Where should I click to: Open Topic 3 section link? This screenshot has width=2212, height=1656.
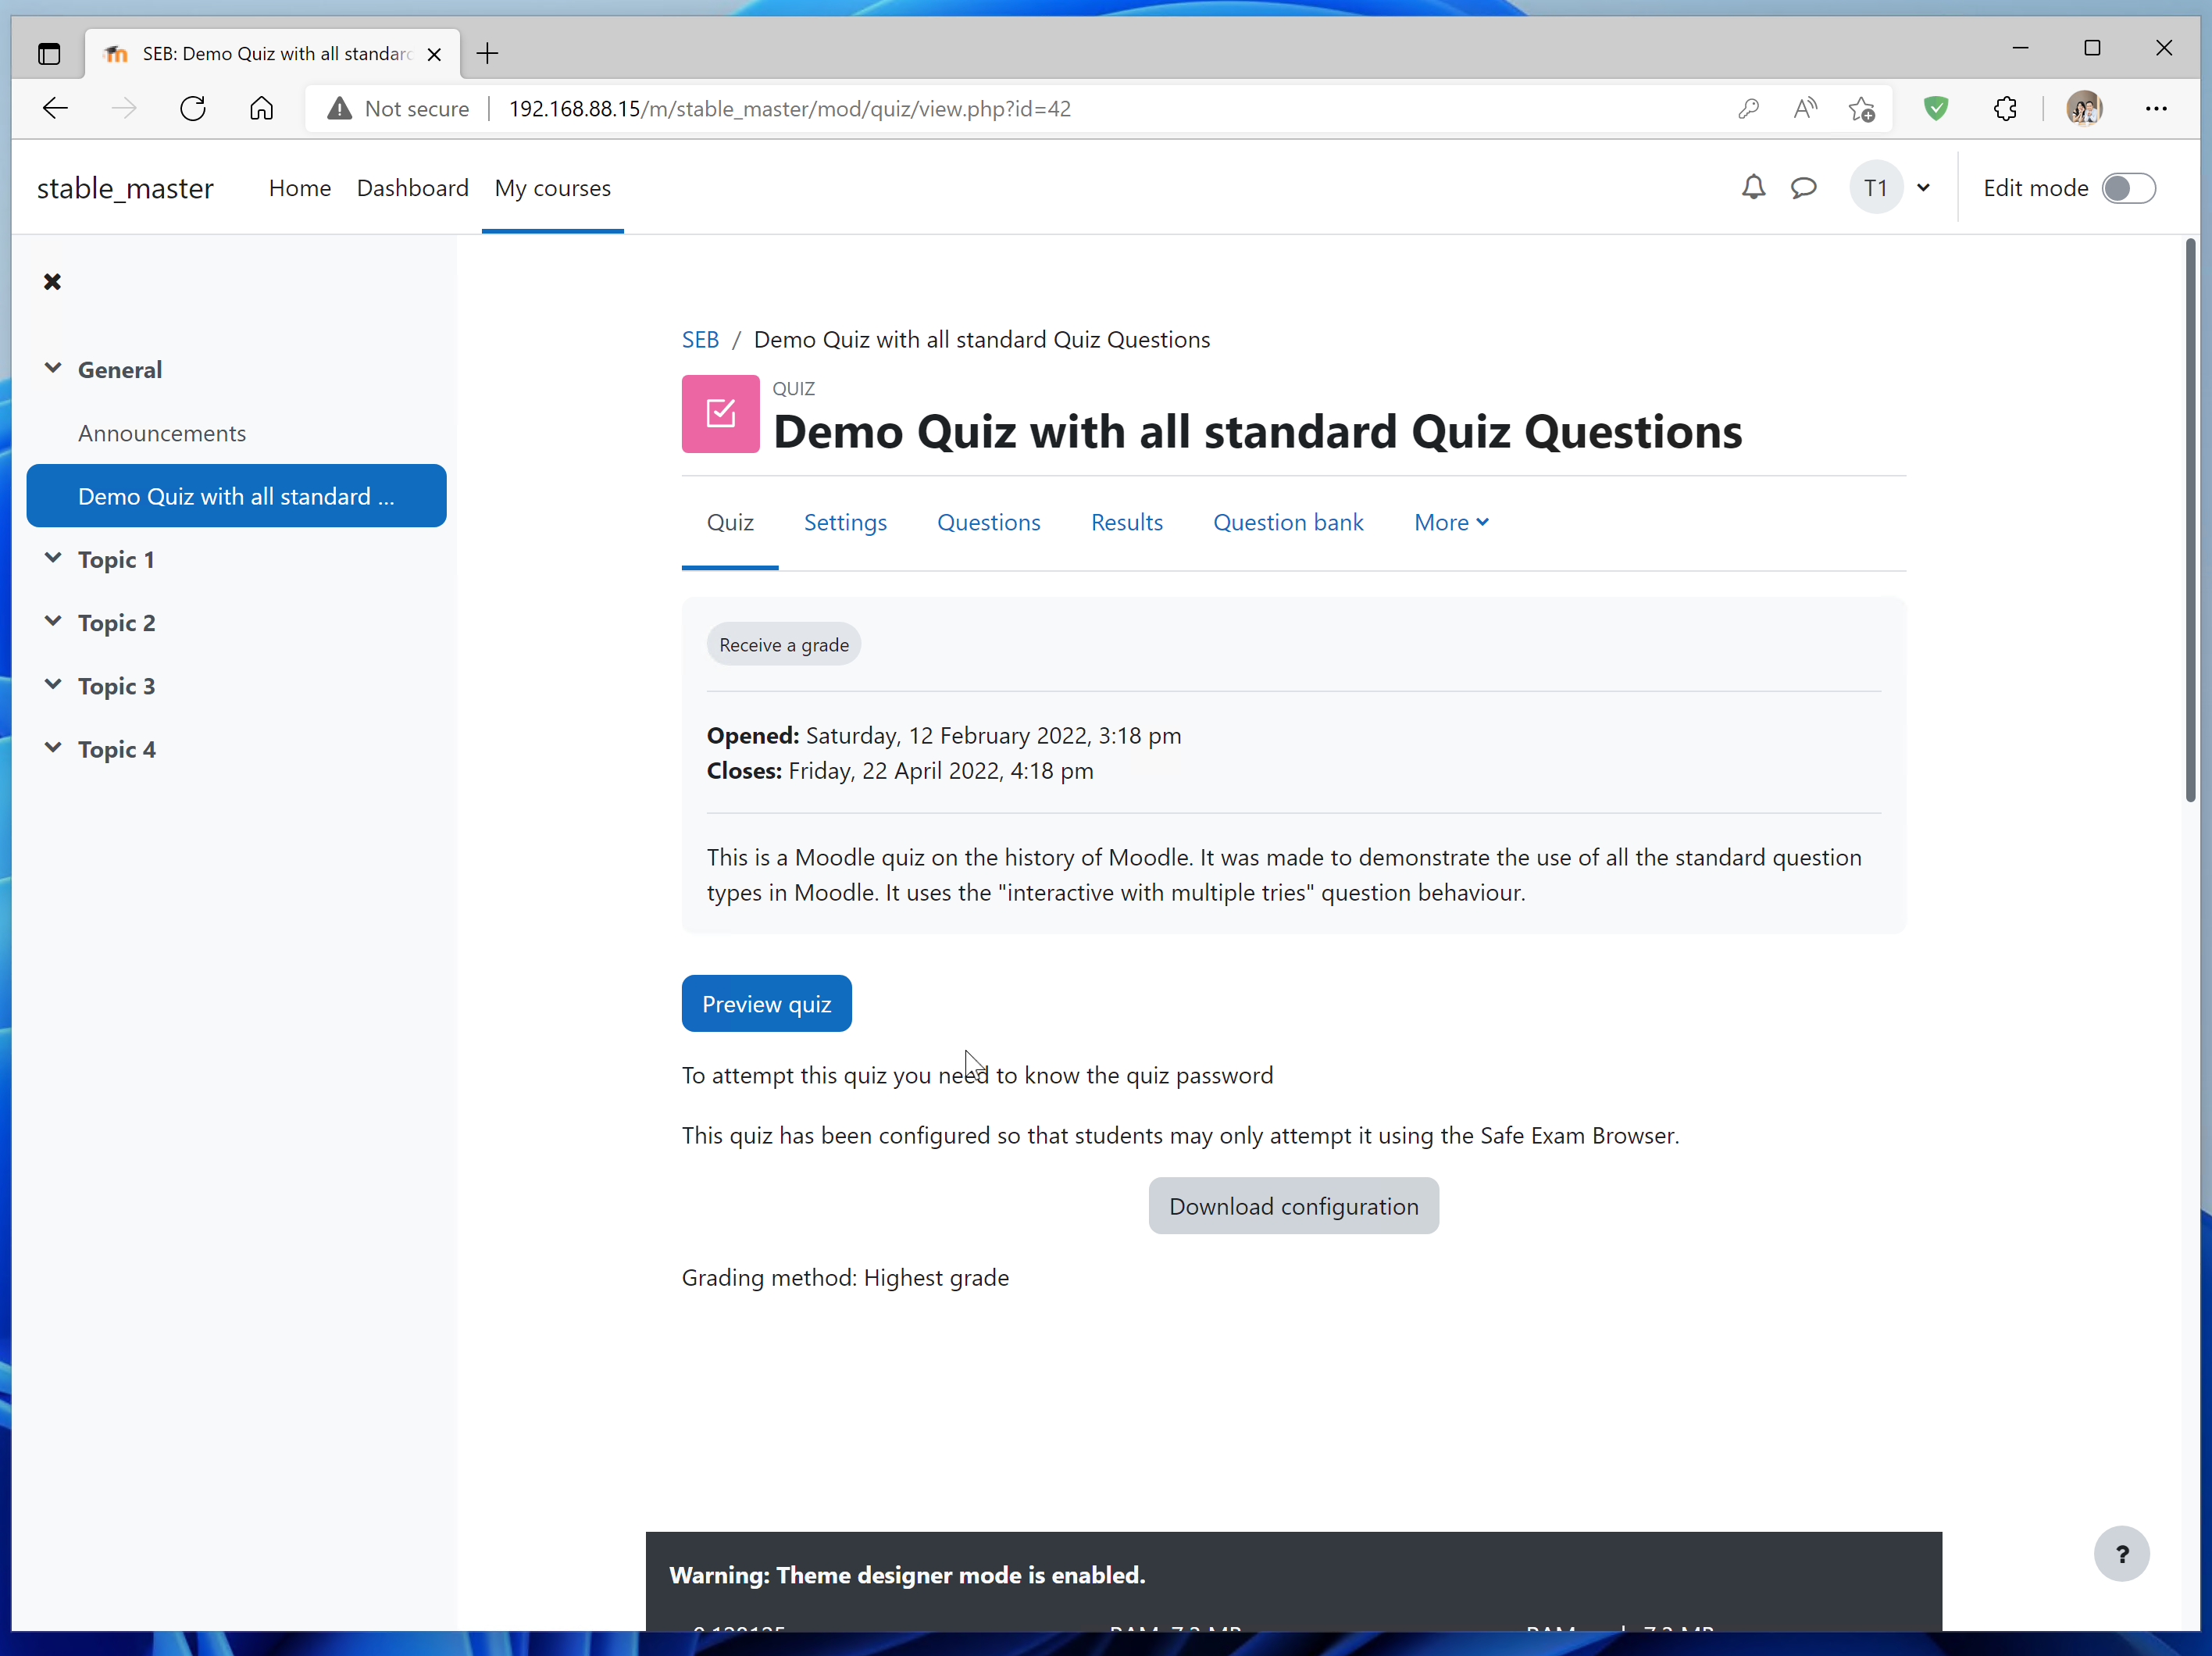(116, 686)
